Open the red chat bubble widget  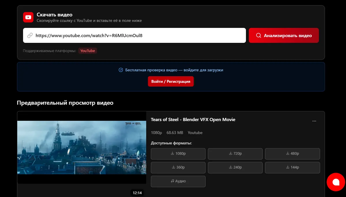tap(336, 182)
